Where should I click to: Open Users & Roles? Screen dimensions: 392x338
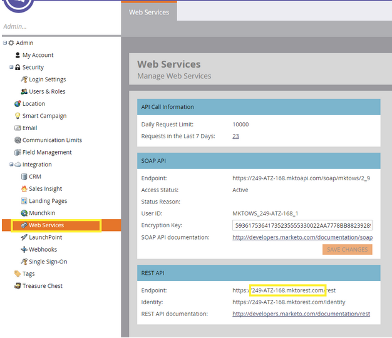(47, 91)
